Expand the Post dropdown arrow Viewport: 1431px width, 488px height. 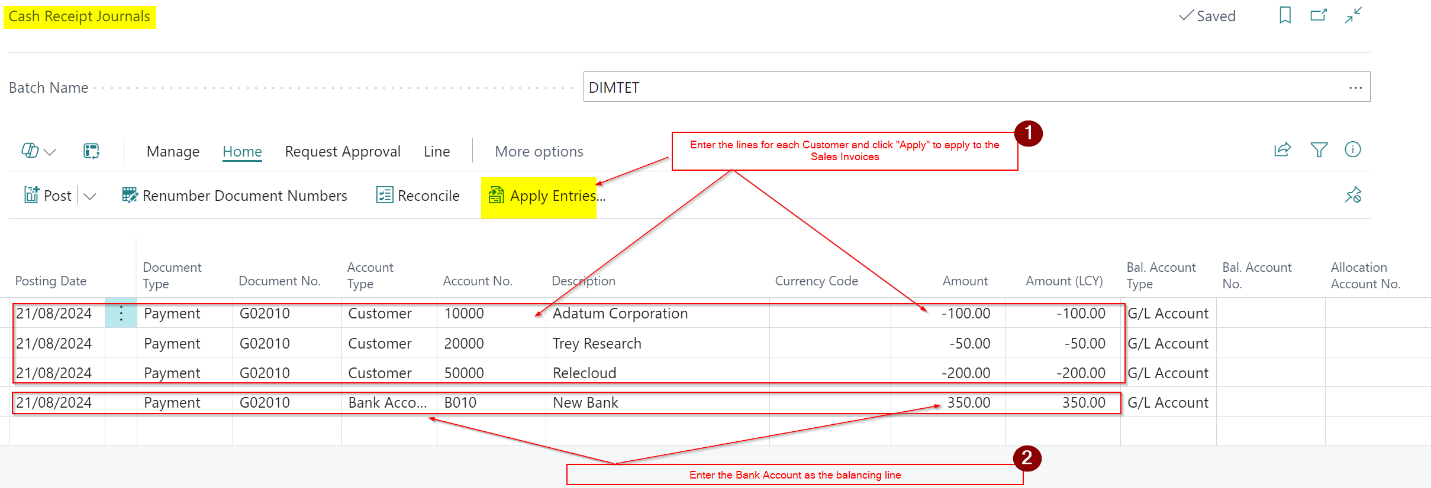[x=90, y=196]
